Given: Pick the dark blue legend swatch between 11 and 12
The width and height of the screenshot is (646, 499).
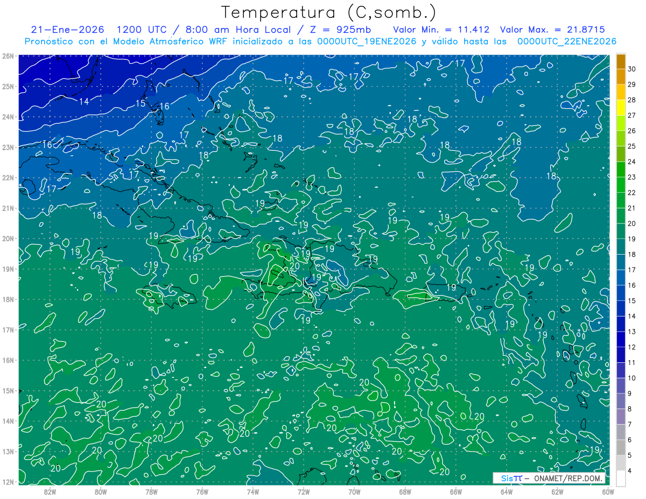Looking at the screenshot, I should 621,355.
